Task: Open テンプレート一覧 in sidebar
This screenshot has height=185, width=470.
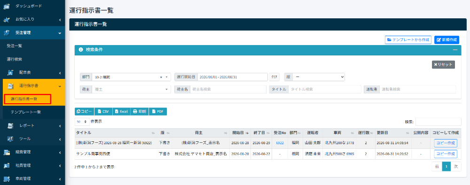Action: click(x=26, y=112)
